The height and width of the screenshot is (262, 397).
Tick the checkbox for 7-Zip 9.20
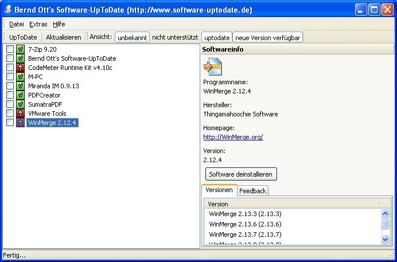click(10, 49)
